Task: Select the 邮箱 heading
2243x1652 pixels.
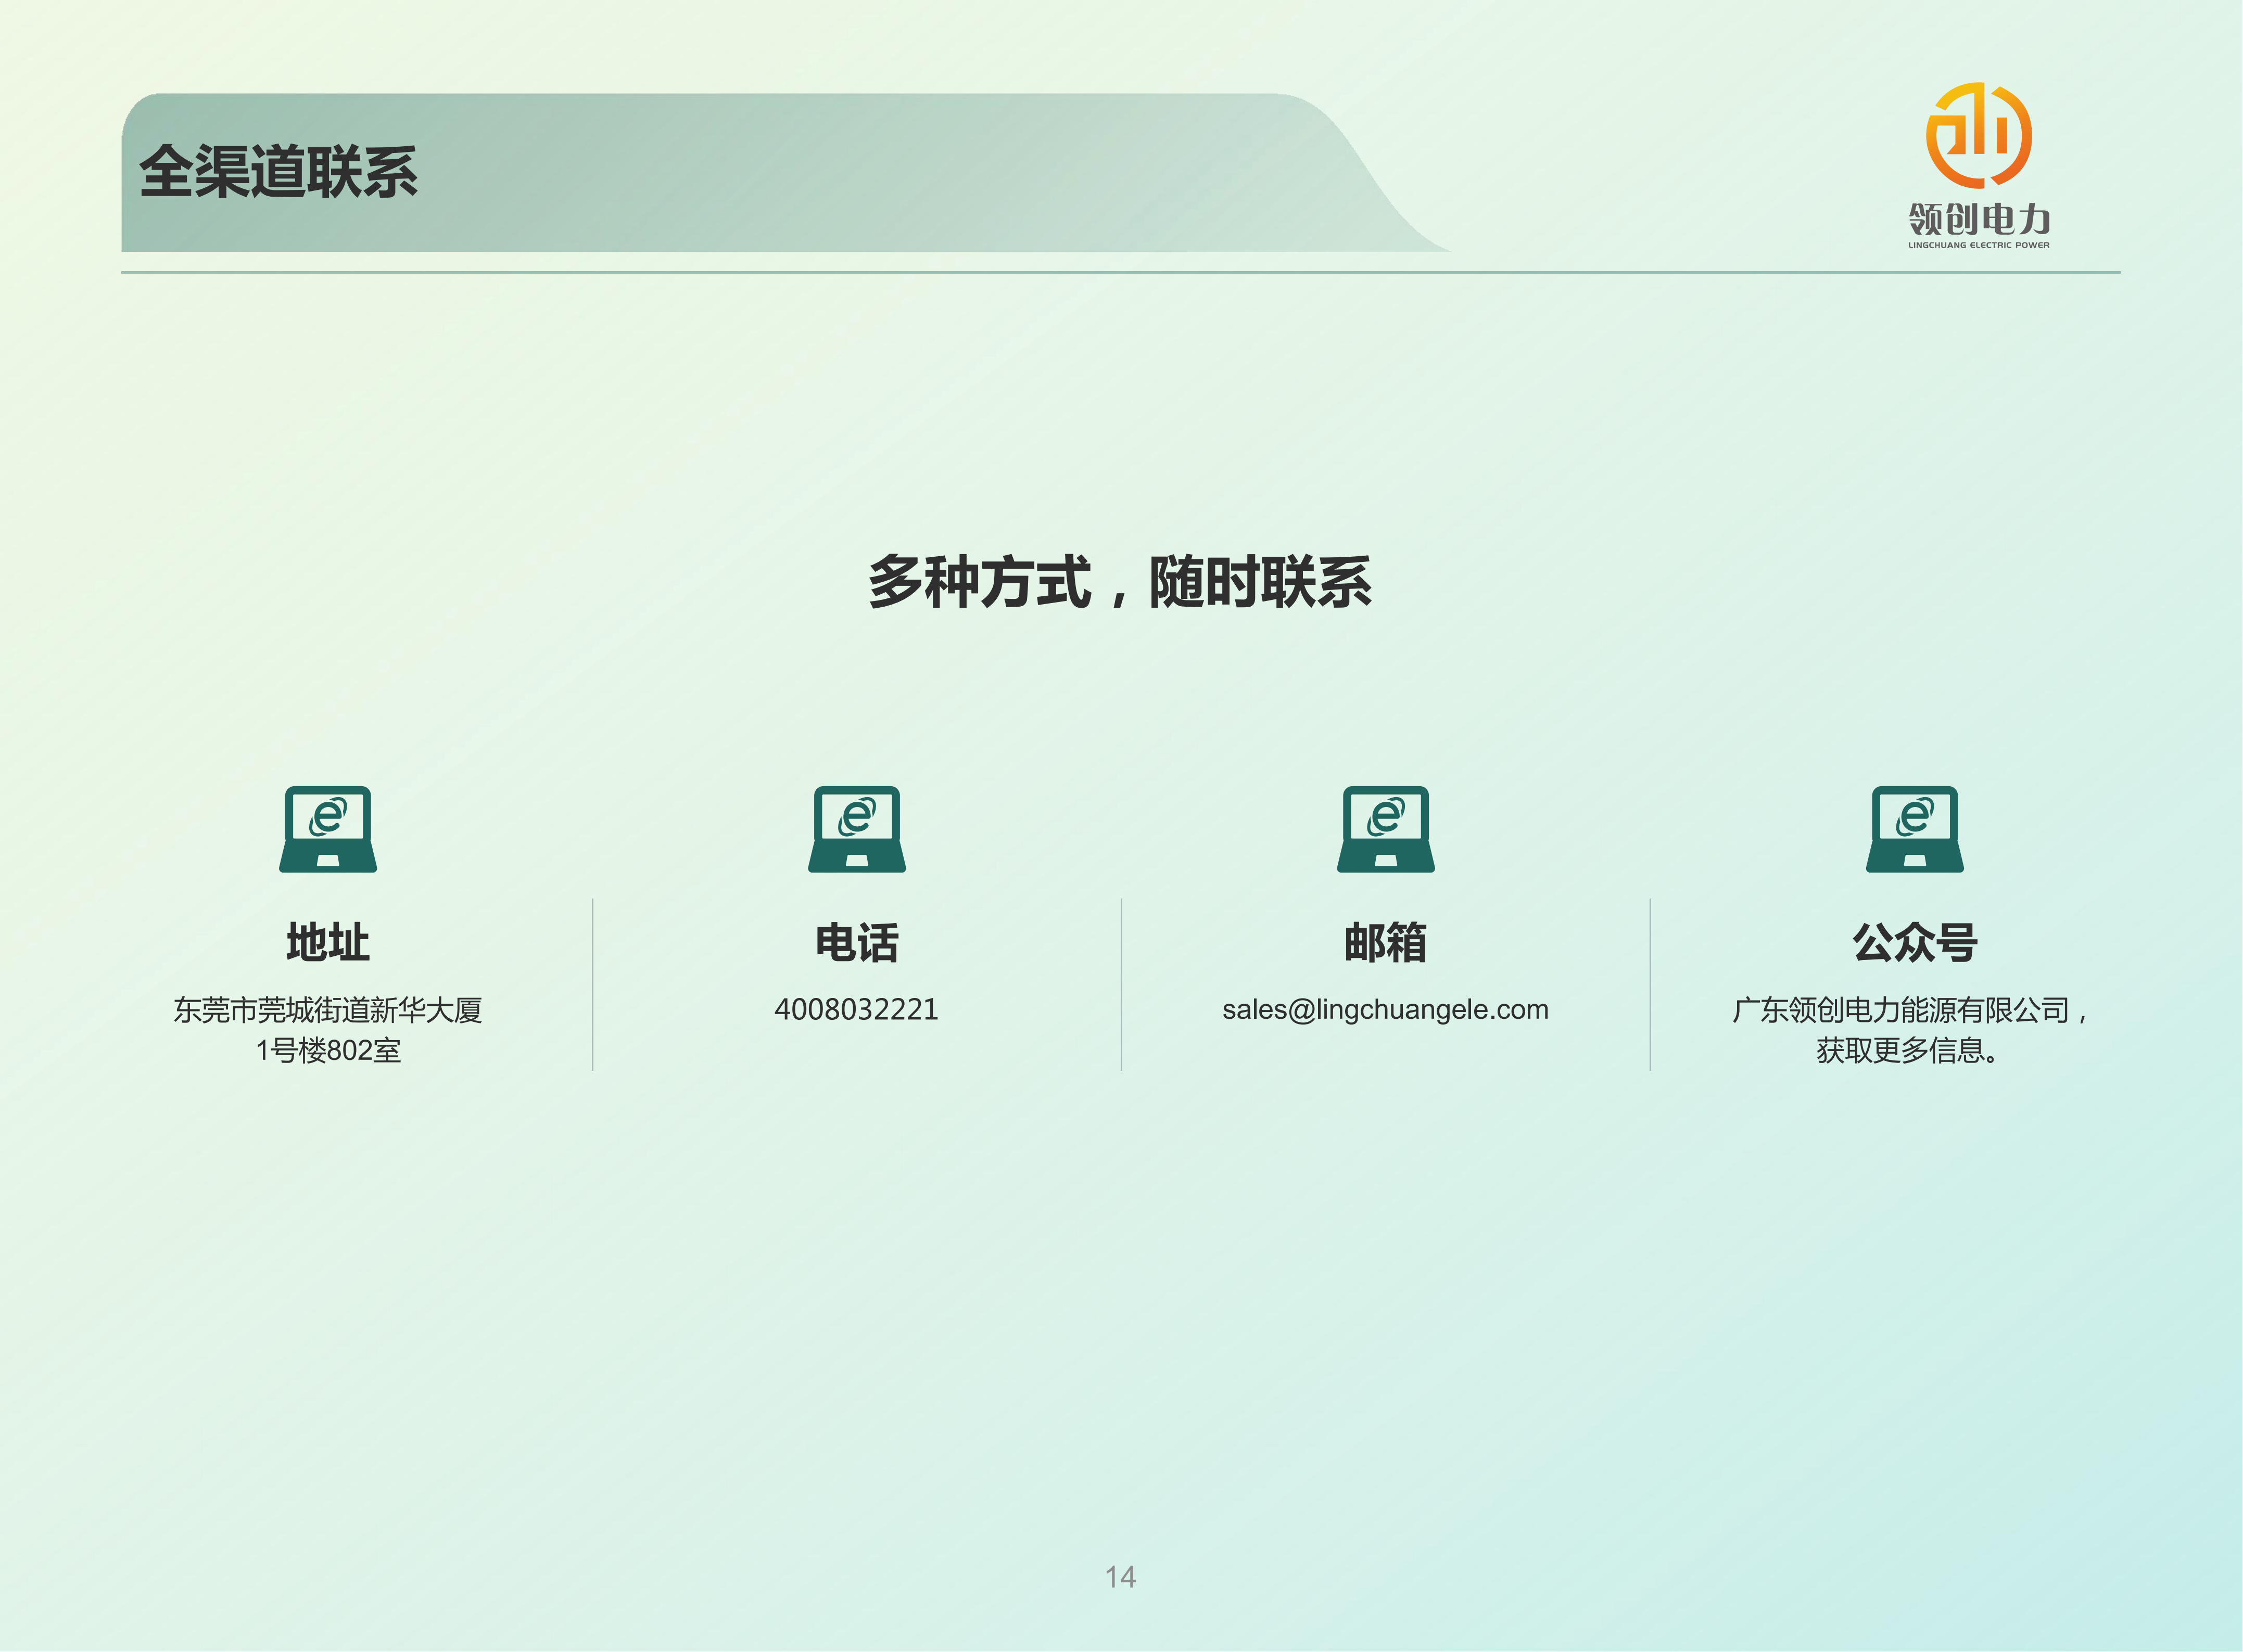Action: coord(1386,943)
